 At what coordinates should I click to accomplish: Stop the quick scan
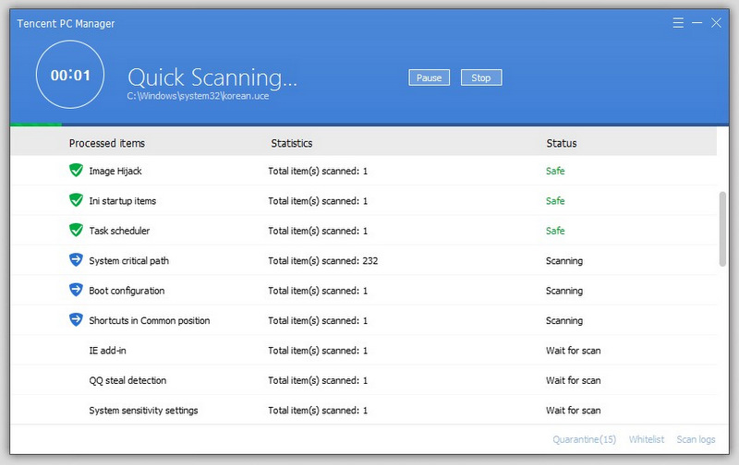(480, 77)
